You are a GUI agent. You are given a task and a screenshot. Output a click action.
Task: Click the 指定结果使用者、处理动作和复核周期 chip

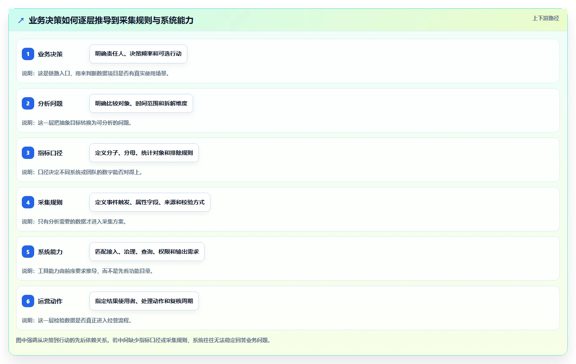144,301
